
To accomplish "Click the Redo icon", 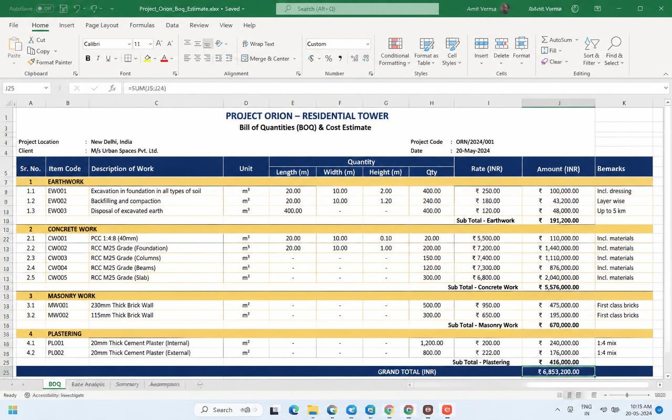I will (x=94, y=8).
